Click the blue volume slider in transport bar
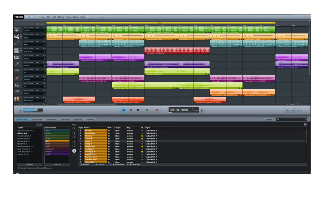 coord(33,110)
